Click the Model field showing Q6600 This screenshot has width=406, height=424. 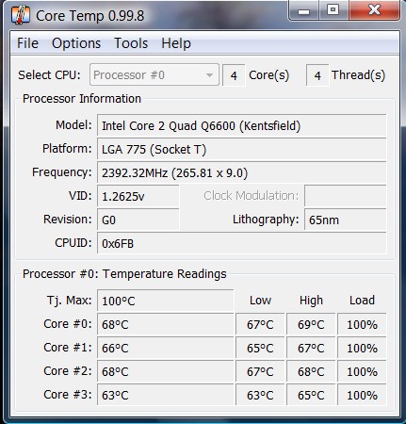click(x=241, y=125)
